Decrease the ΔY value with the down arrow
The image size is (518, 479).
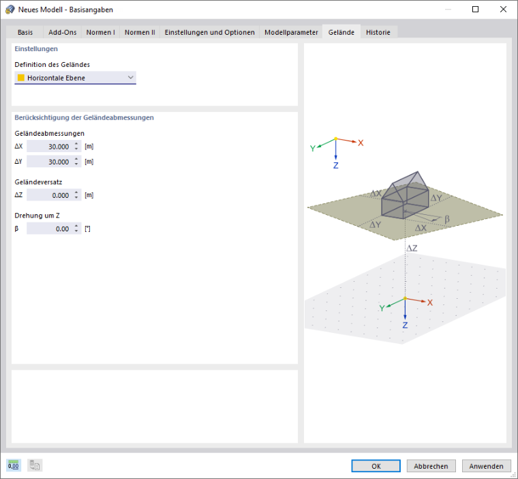click(x=76, y=164)
